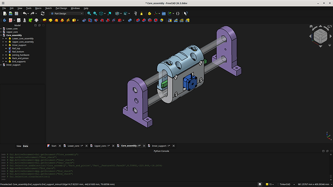
Task: Toggle visibility of Lower_core_assembly
Action: click(x=6, y=39)
